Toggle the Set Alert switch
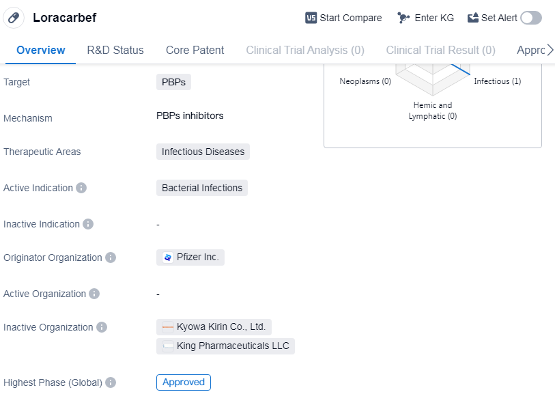Viewport: 555px width, 405px height. pos(530,18)
